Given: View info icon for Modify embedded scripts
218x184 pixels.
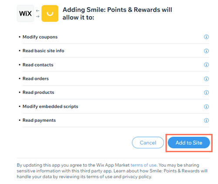Looking at the screenshot, I should click(206, 107).
